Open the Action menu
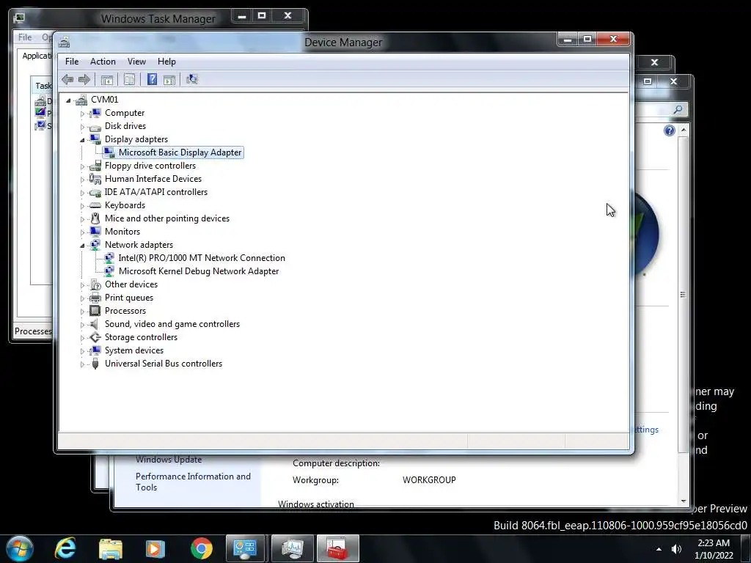The width and height of the screenshot is (751, 563). click(x=103, y=62)
